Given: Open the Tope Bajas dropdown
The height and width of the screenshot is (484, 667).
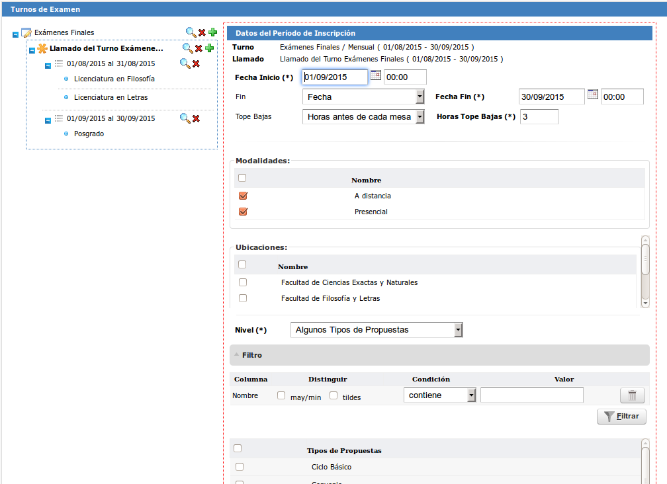Looking at the screenshot, I should coord(363,117).
